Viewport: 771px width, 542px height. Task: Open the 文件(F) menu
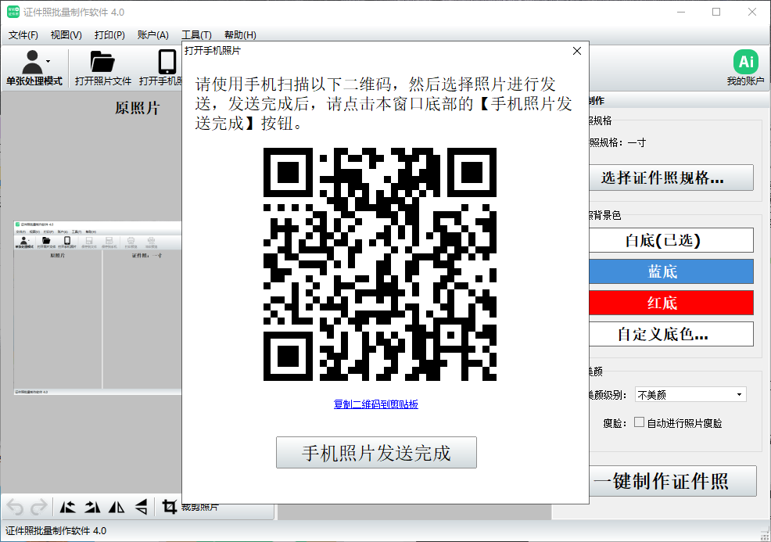tap(23, 35)
